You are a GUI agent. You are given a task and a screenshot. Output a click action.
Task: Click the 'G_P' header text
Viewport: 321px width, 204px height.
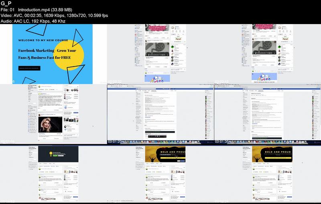click(x=6, y=4)
